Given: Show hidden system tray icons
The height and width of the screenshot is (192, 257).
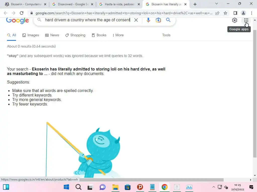Looking at the screenshot, I should click(x=213, y=187).
